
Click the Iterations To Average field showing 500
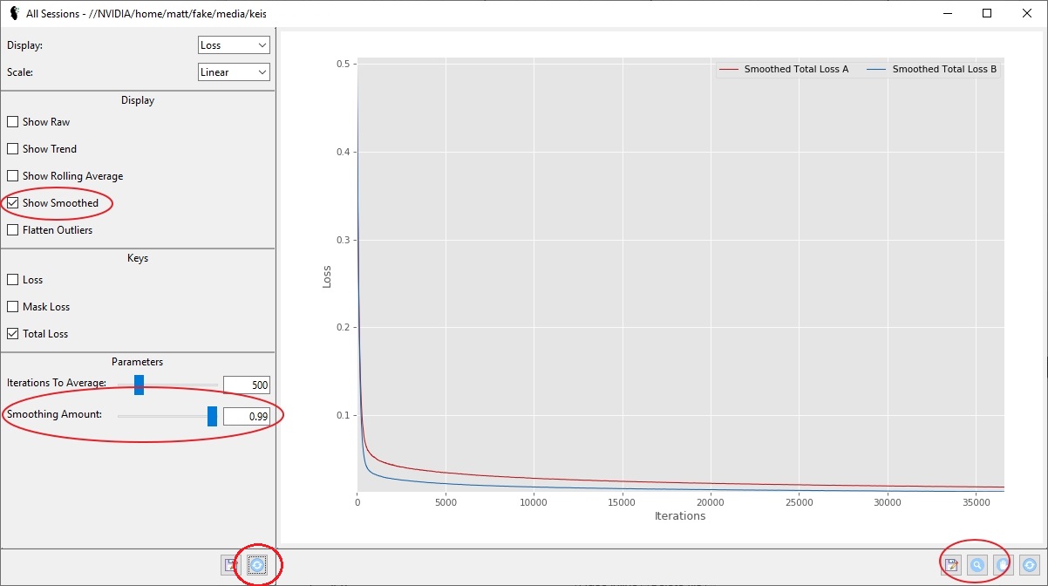click(247, 385)
